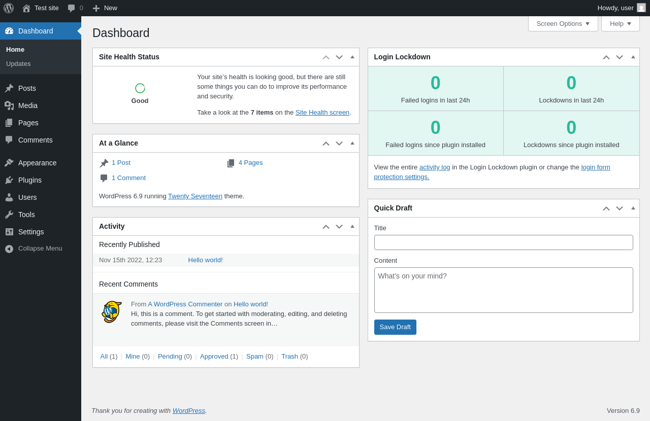The height and width of the screenshot is (421, 650).
Task: Click the WordPress logo in the admin bar
Action: click(9, 8)
